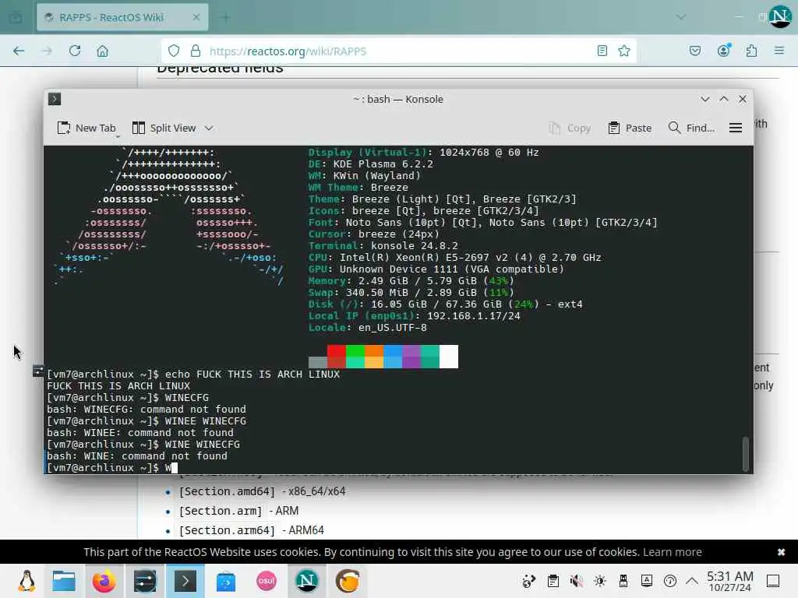Open Dolphin file manager from taskbar
The image size is (798, 598).
coord(64,581)
